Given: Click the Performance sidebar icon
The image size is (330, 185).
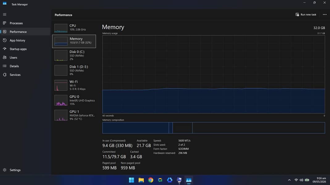Looking at the screenshot, I should coord(5,31).
